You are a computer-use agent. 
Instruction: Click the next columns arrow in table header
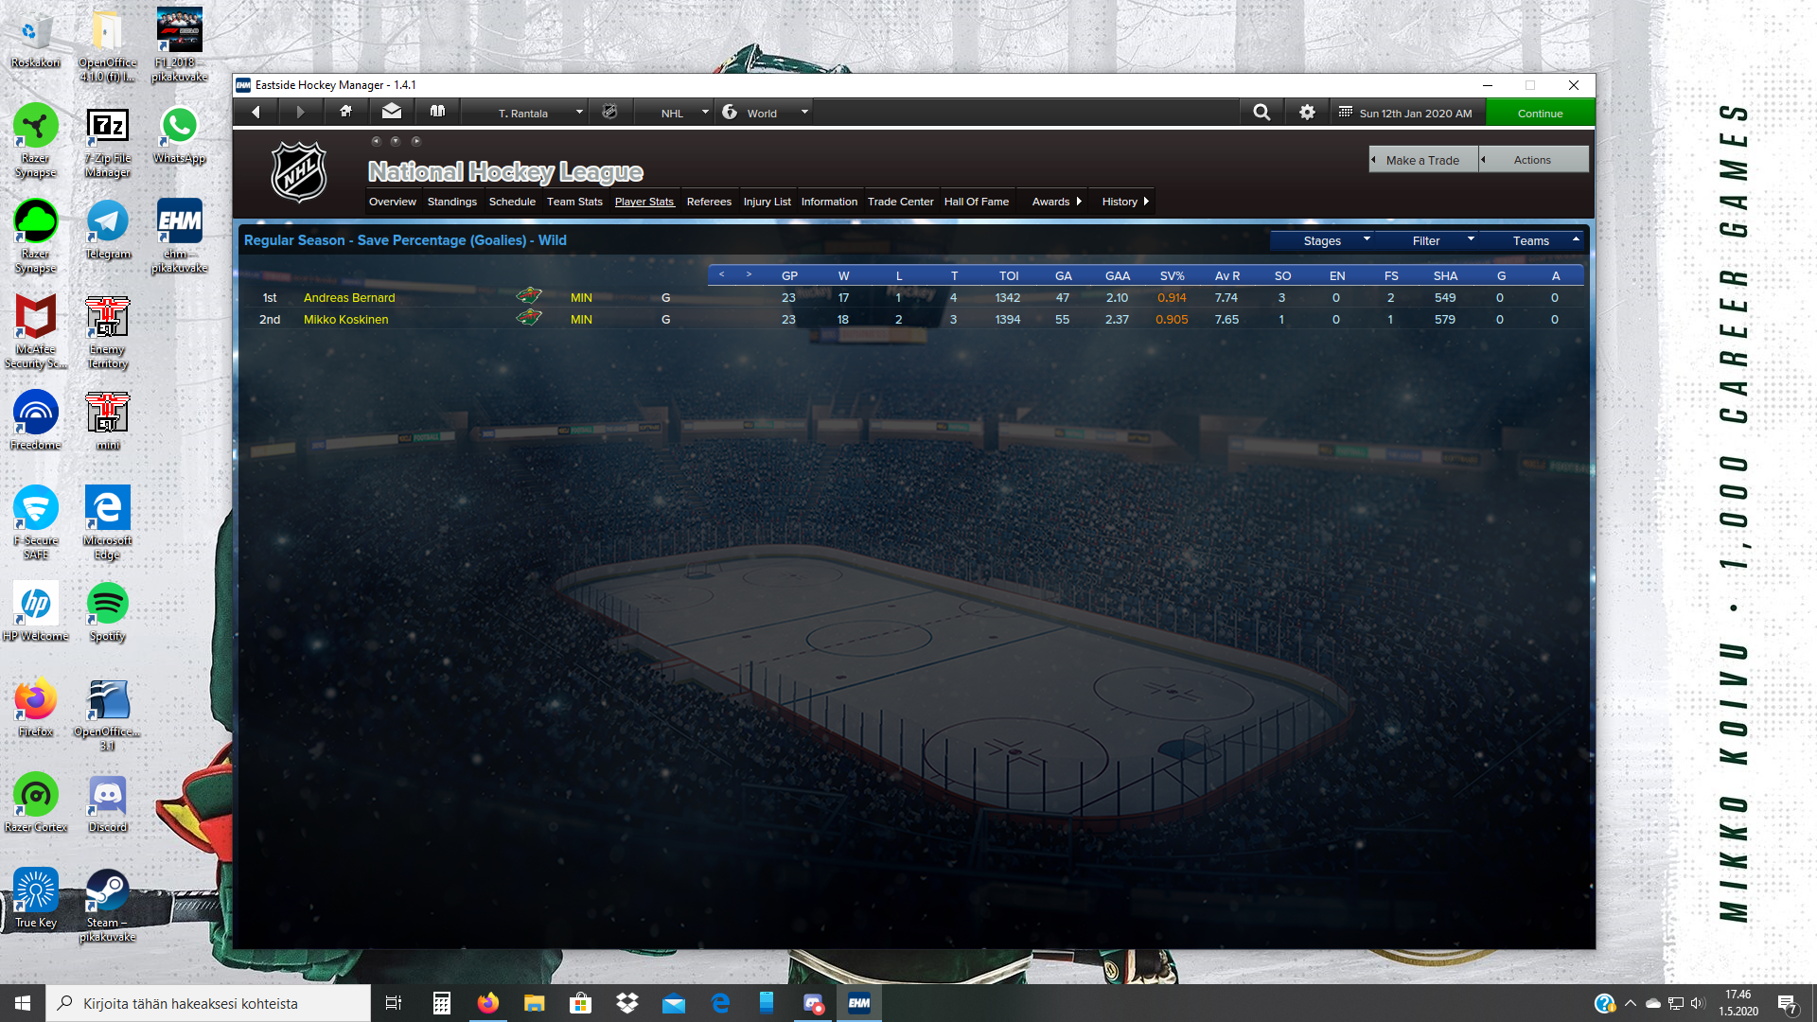749,274
